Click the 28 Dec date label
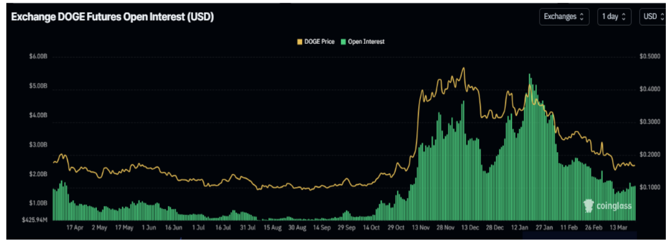669x243 pixels. click(x=495, y=228)
